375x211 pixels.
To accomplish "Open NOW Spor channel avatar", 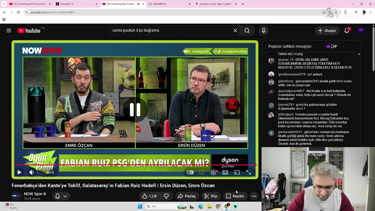I will click(x=16, y=196).
